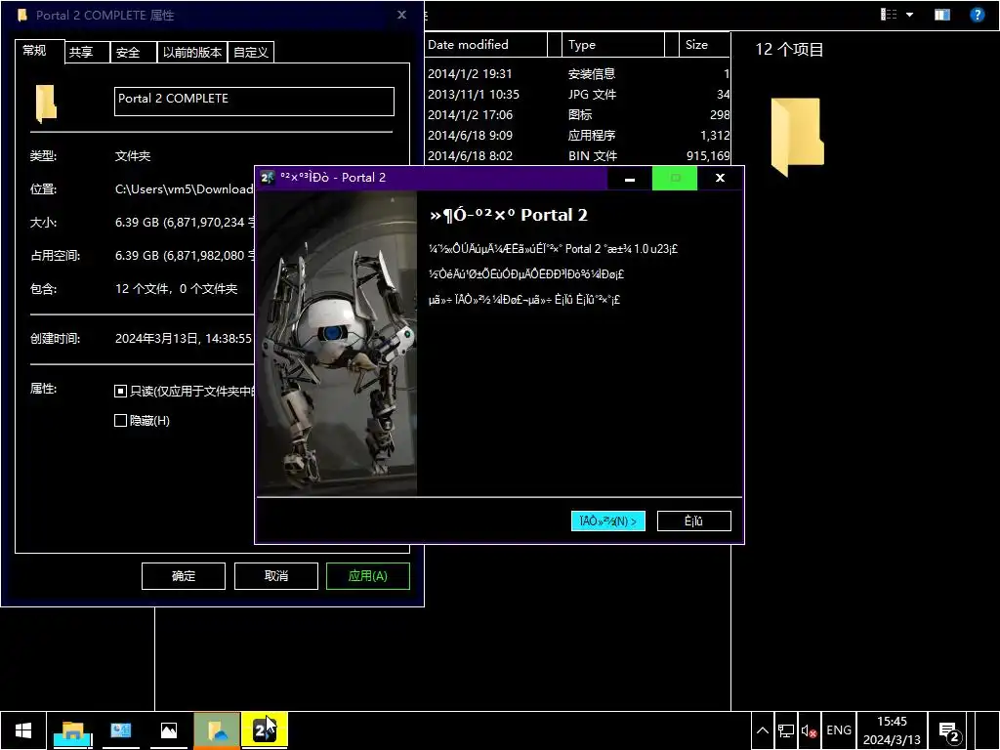Open the control panel taskbar icon

coord(120,730)
